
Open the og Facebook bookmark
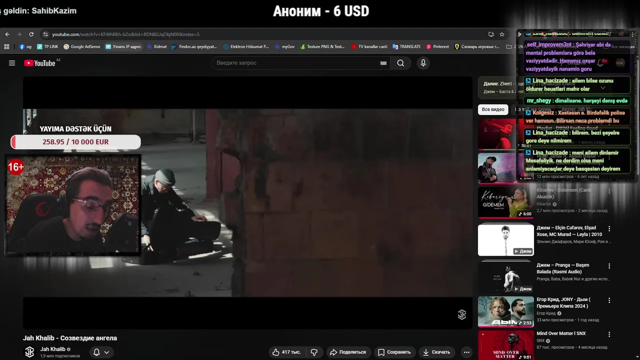(25, 46)
